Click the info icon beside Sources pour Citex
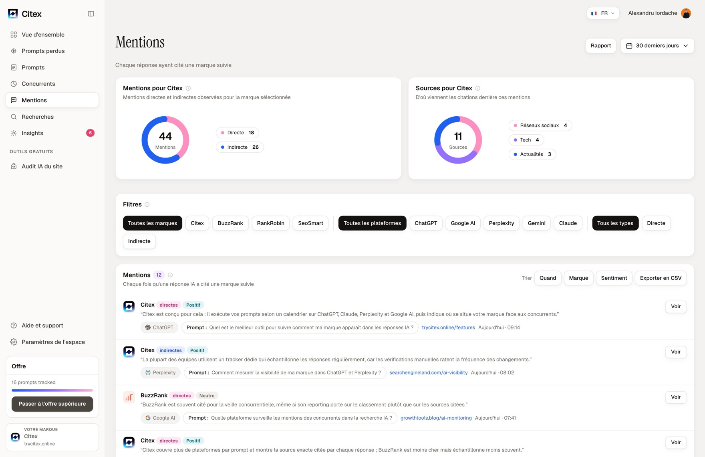Image resolution: width=705 pixels, height=457 pixels. pos(478,88)
